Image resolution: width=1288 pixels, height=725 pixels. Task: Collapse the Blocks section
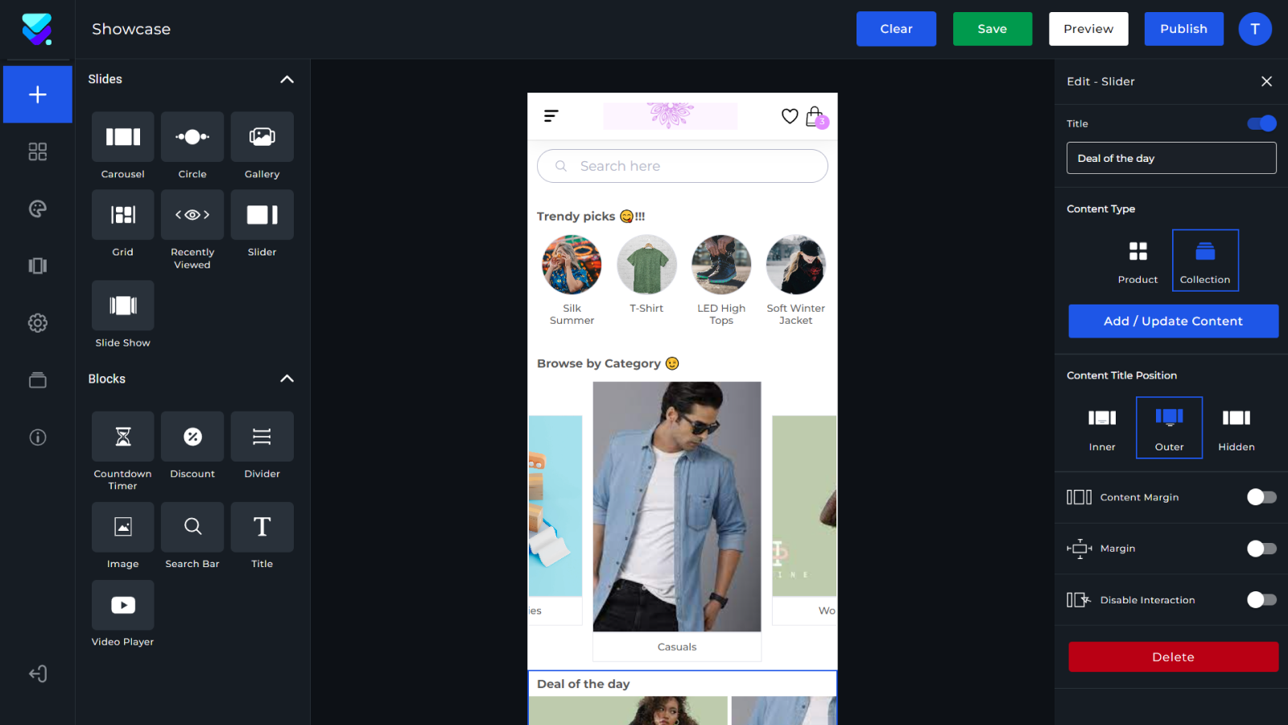coord(287,379)
